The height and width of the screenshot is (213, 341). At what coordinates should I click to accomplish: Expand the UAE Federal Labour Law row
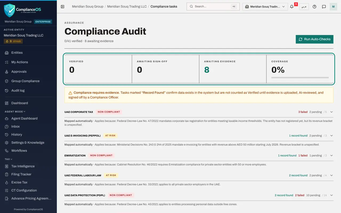(332, 175)
